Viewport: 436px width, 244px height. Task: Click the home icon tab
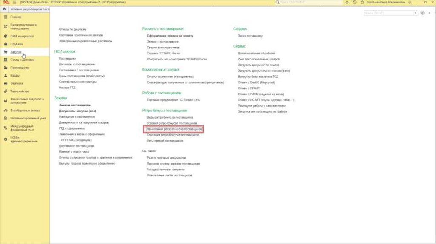4,9
